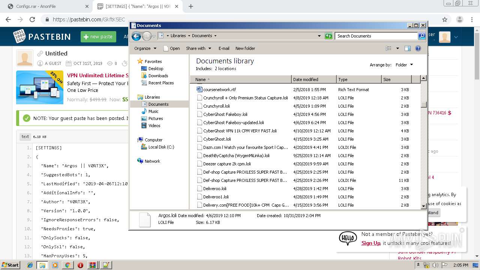This screenshot has height=270, width=480.
Task: Click the VPN Unlimited ad link
Action: click(97, 75)
